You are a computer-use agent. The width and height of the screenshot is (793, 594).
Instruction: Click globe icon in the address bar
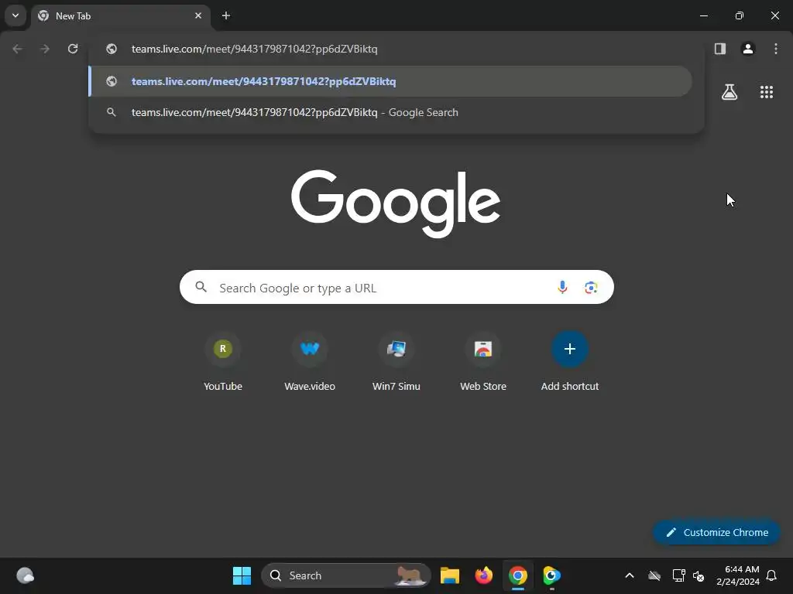[x=112, y=49]
